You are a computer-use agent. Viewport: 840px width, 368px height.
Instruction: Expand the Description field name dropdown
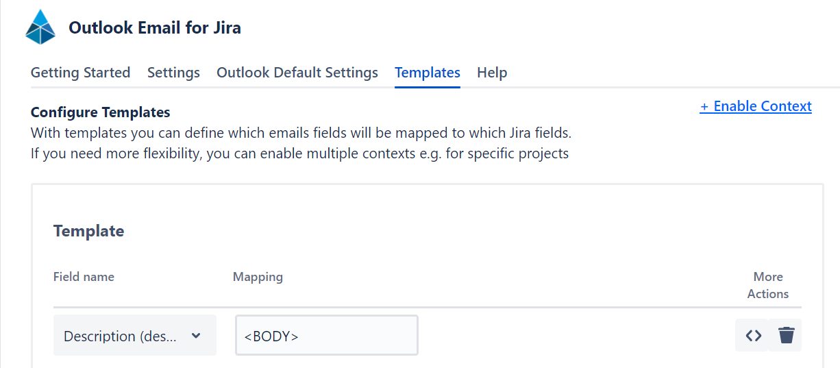pos(134,336)
